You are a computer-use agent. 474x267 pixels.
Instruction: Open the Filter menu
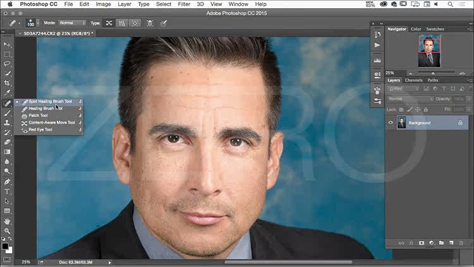pos(184,4)
